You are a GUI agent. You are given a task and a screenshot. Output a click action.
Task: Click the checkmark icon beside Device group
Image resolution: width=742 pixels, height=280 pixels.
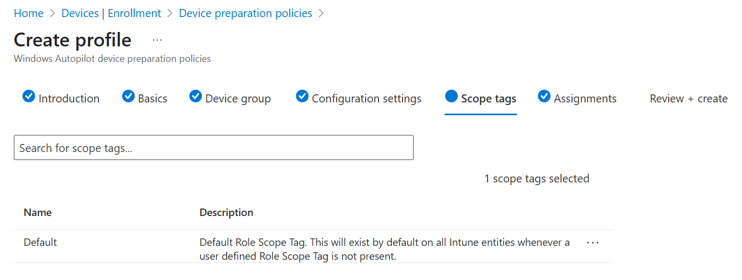(x=196, y=97)
